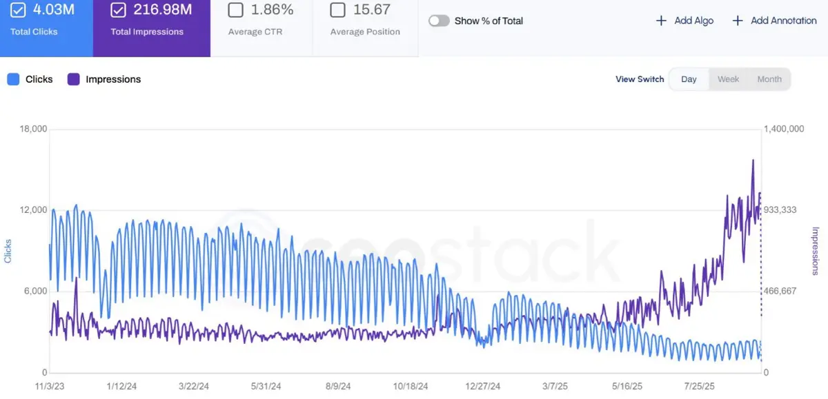Switch chart view to Day
The width and height of the screenshot is (828, 399).
(689, 79)
